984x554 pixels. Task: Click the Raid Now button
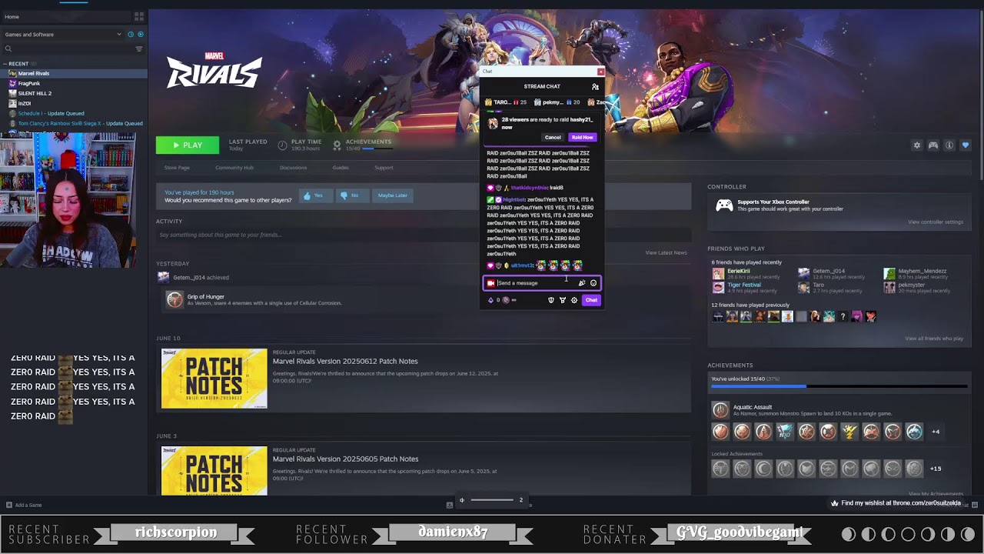point(582,138)
